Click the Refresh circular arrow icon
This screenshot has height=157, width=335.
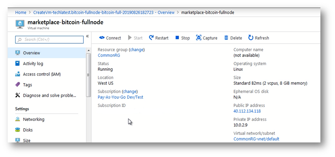[x=251, y=38]
